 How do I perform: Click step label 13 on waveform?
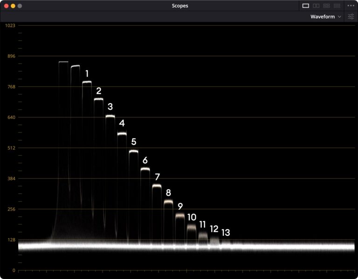(226, 232)
